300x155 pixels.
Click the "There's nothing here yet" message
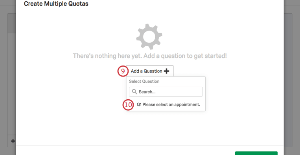(x=150, y=56)
